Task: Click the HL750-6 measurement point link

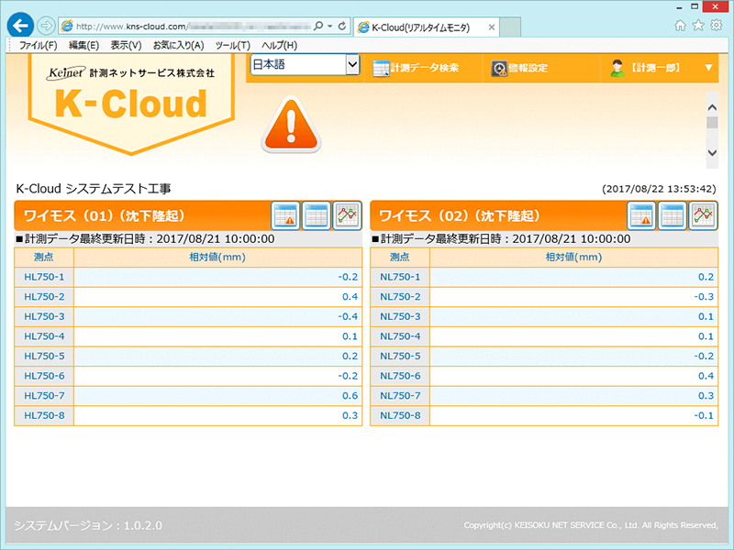Action: tap(44, 376)
